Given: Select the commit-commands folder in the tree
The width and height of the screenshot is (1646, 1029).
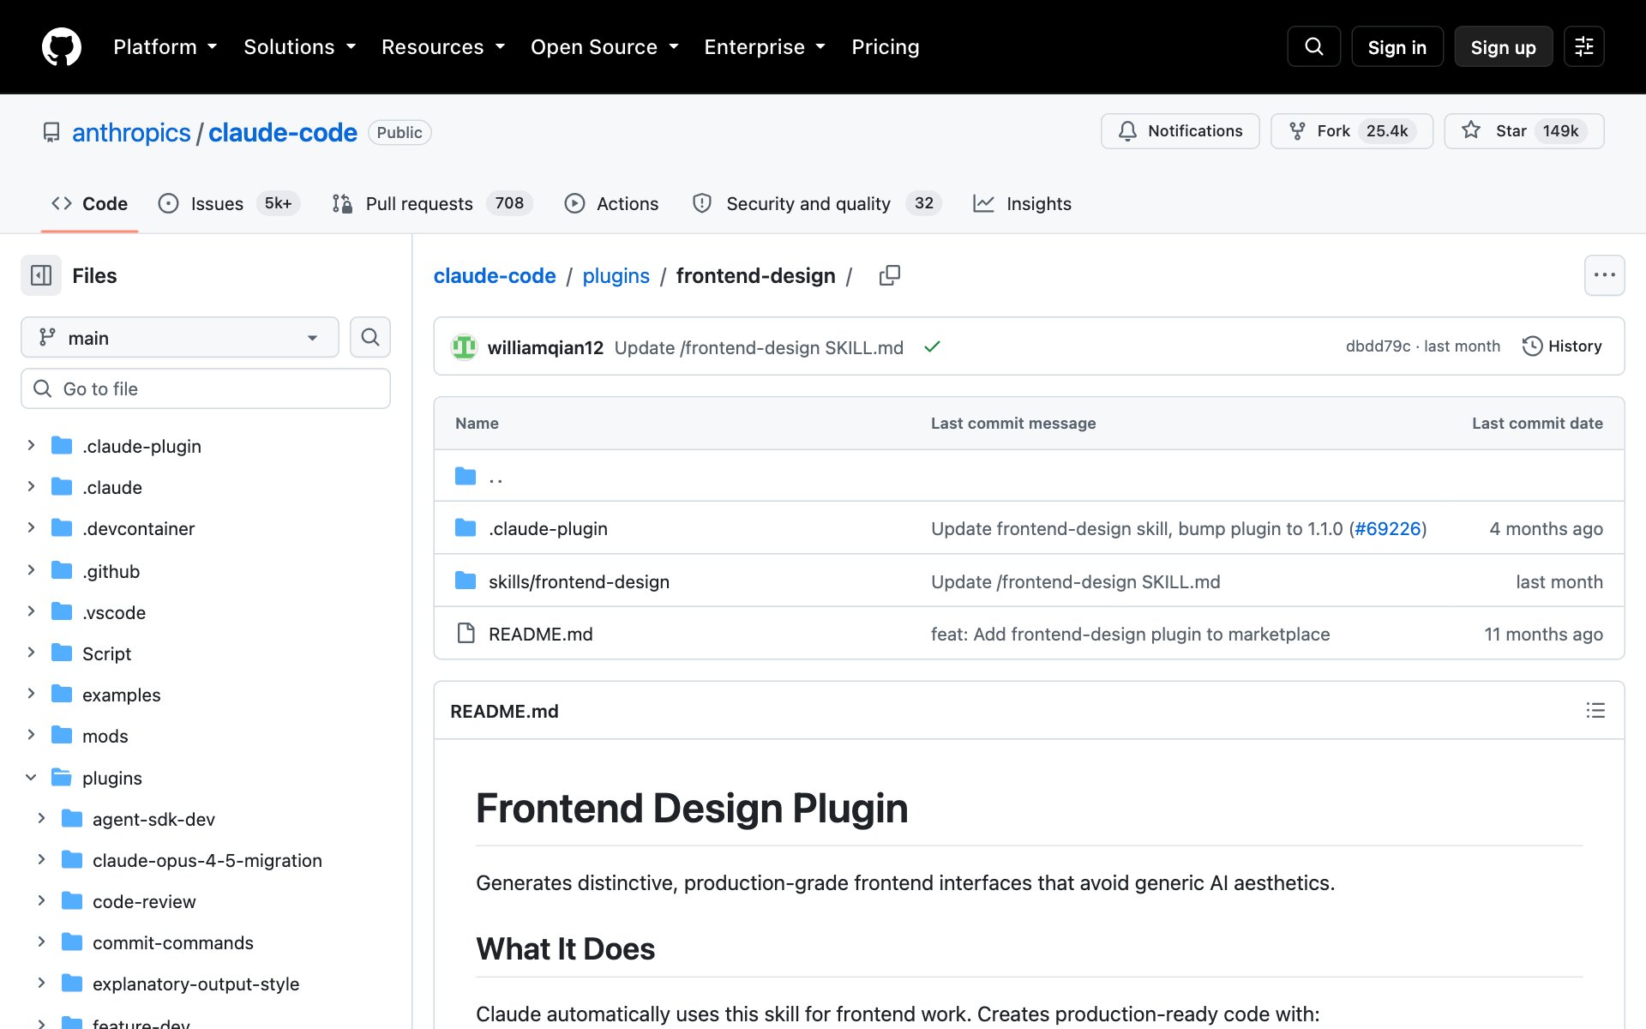Looking at the screenshot, I should (x=172, y=942).
